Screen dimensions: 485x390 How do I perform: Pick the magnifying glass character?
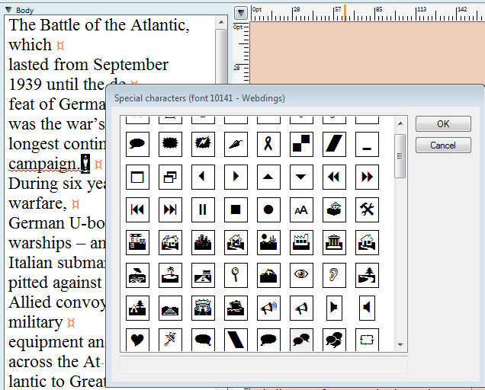point(236,275)
